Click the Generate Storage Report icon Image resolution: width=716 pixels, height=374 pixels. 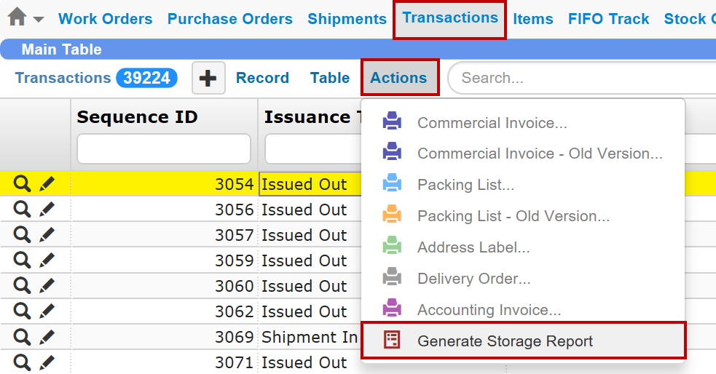coord(392,341)
